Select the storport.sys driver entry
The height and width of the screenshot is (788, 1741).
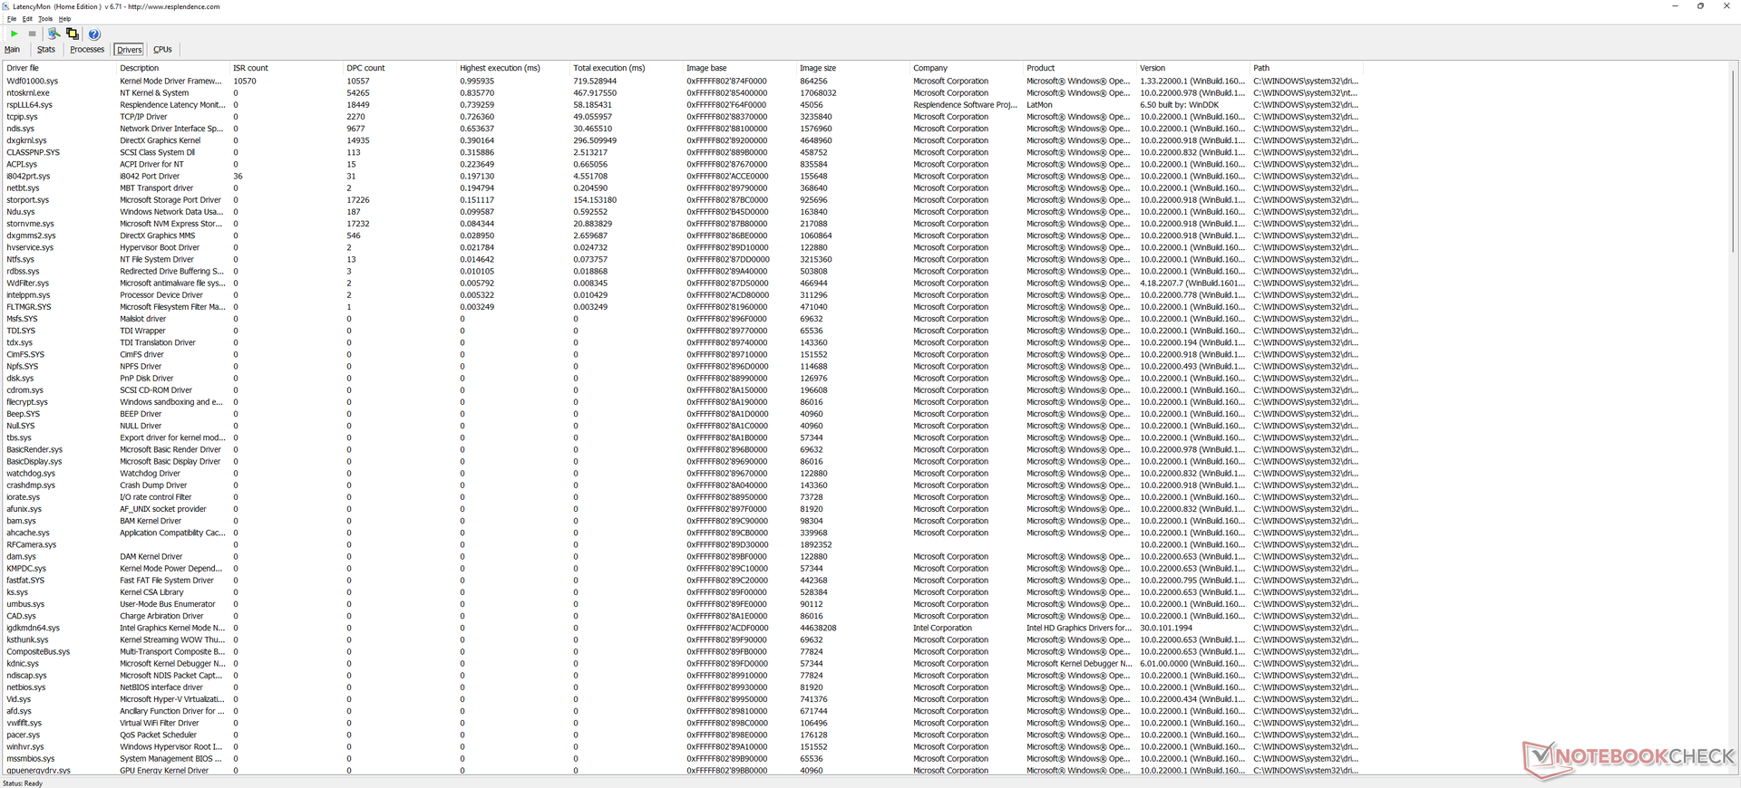click(x=28, y=200)
